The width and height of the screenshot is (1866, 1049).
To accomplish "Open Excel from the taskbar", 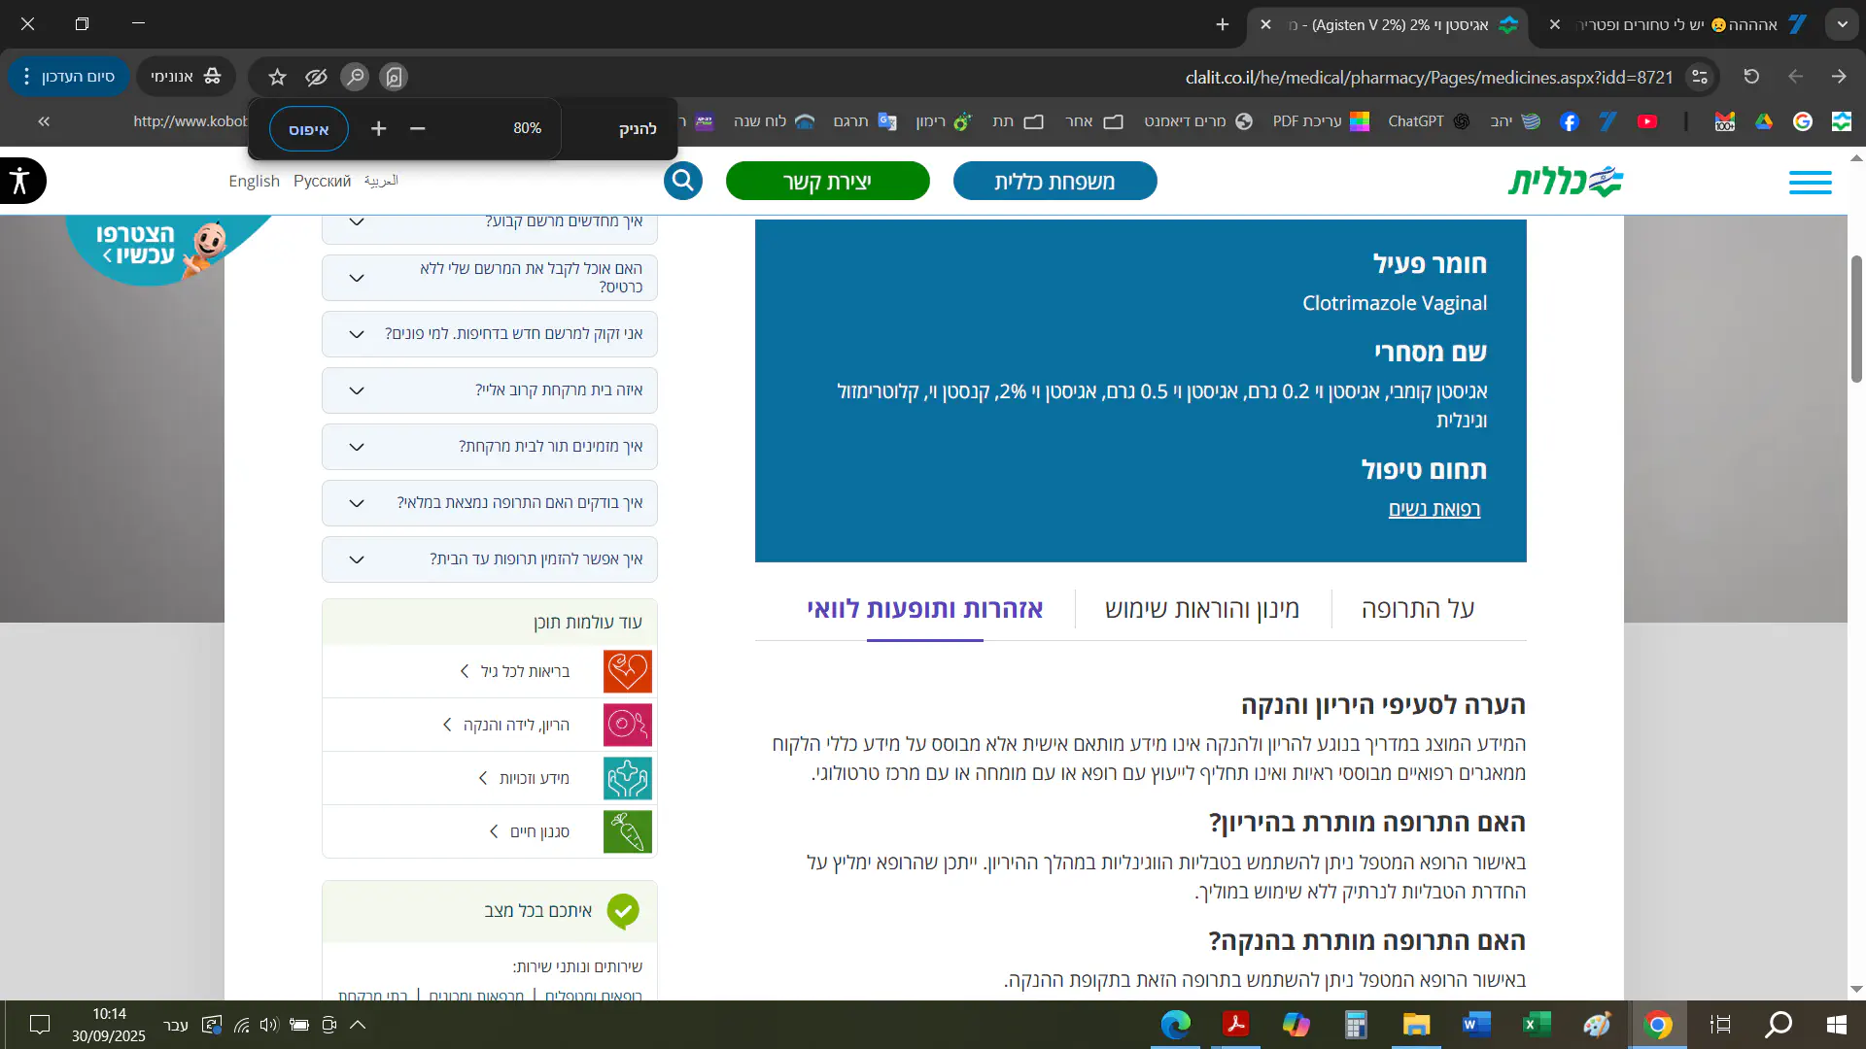I will [x=1537, y=1024].
